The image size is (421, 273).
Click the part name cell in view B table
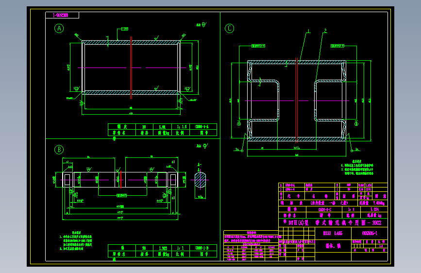click(121, 248)
